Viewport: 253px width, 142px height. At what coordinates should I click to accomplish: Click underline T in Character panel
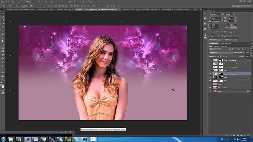pyautogui.click(x=231, y=32)
